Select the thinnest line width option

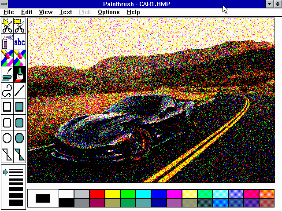[x=16, y=169]
